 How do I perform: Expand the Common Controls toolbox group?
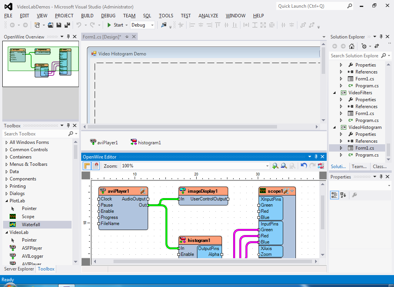(x=7, y=150)
